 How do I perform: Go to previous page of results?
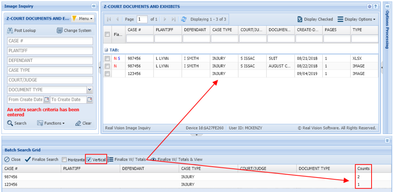[x=117, y=19]
